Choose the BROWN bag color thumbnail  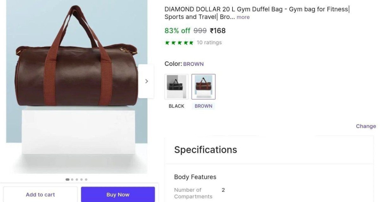[203, 86]
